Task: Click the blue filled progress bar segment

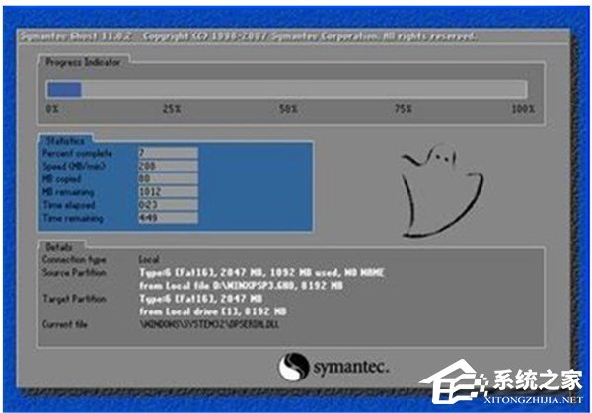Action: click(64, 90)
